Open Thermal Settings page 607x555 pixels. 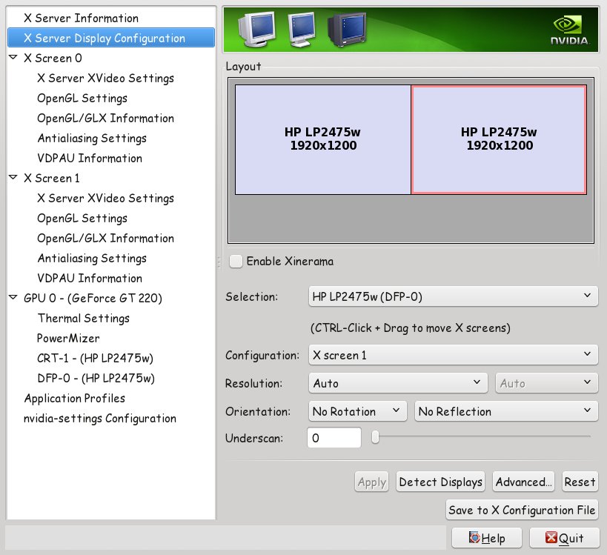tap(84, 318)
